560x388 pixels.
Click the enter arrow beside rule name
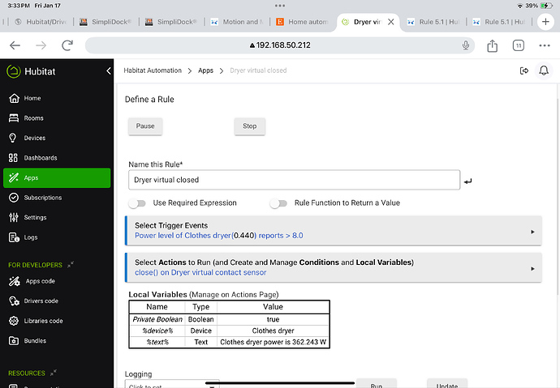(467, 181)
